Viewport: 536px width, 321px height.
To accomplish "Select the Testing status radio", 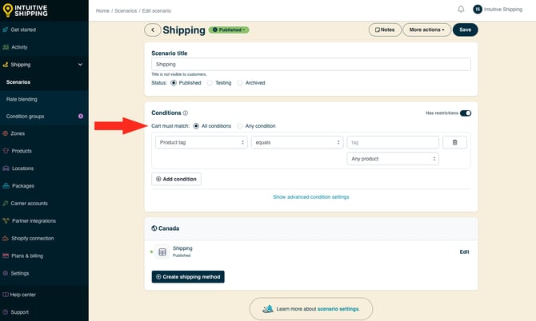I will click(210, 83).
